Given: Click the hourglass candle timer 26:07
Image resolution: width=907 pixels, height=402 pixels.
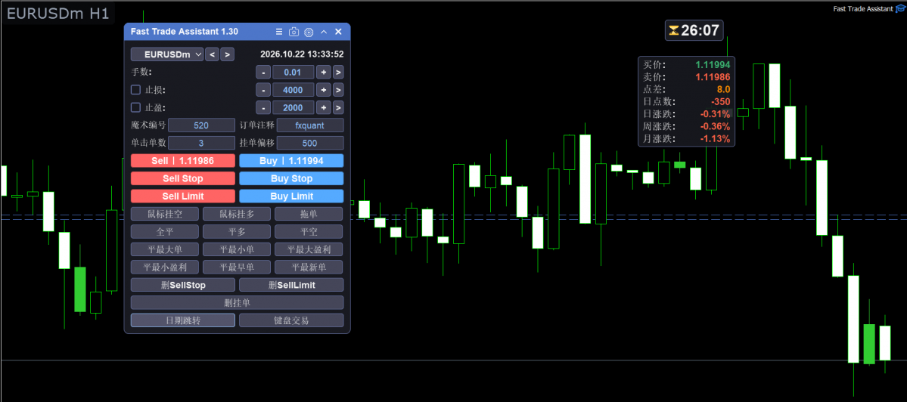Looking at the screenshot, I should (694, 30).
